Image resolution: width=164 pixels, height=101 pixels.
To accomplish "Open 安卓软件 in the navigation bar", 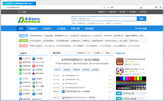I will (x=47, y=28).
